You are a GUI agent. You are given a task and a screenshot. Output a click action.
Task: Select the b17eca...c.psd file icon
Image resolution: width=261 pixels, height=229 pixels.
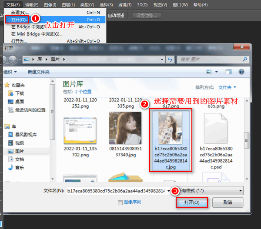pyautogui.click(x=216, y=128)
